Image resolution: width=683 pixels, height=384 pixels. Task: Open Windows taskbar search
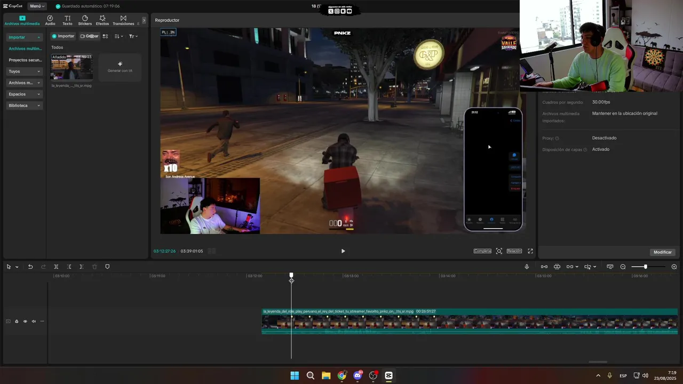pyautogui.click(x=311, y=375)
